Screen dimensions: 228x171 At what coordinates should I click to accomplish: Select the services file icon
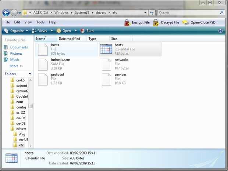[x=106, y=79]
